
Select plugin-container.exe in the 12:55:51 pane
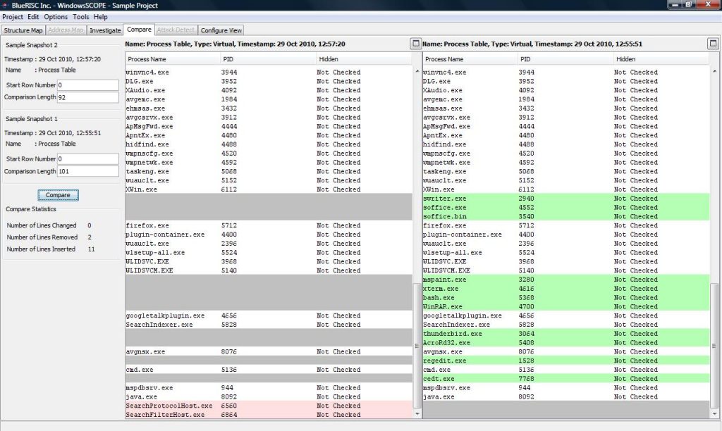point(566,234)
